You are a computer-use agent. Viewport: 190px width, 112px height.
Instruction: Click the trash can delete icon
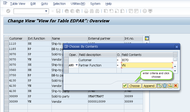coord(165,86)
